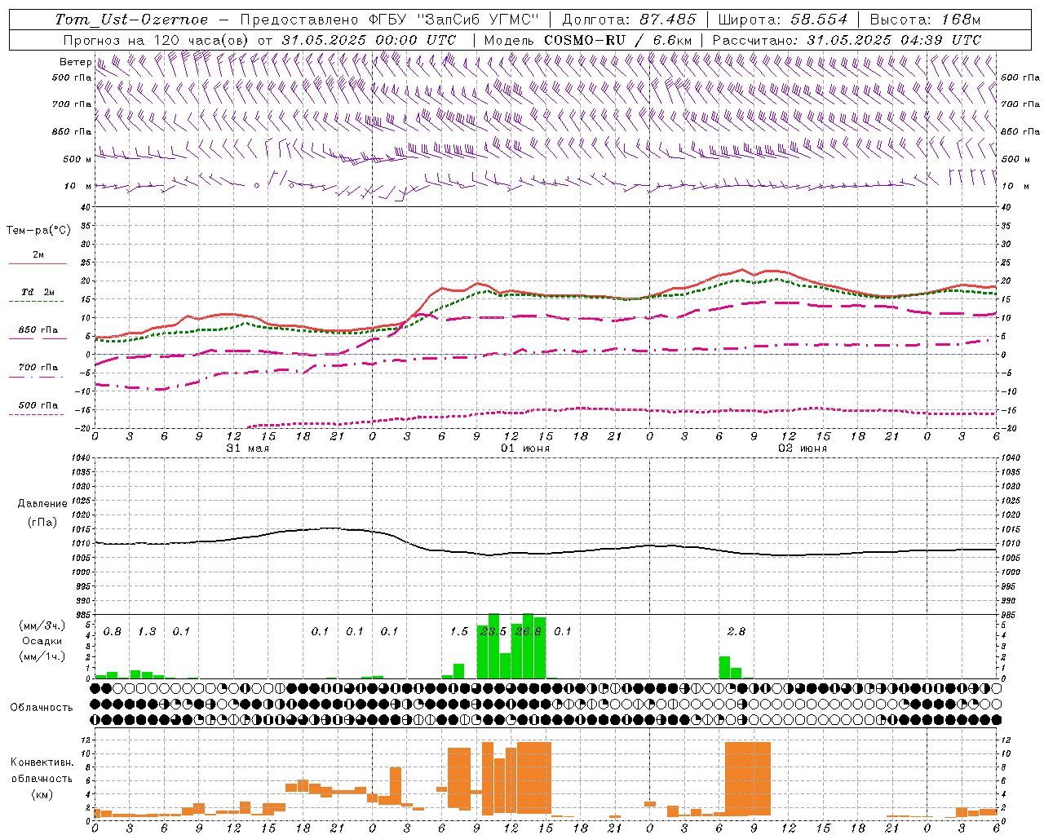Click the 0.8 precipitation value
This screenshot has height=835, width=1044.
tap(113, 632)
